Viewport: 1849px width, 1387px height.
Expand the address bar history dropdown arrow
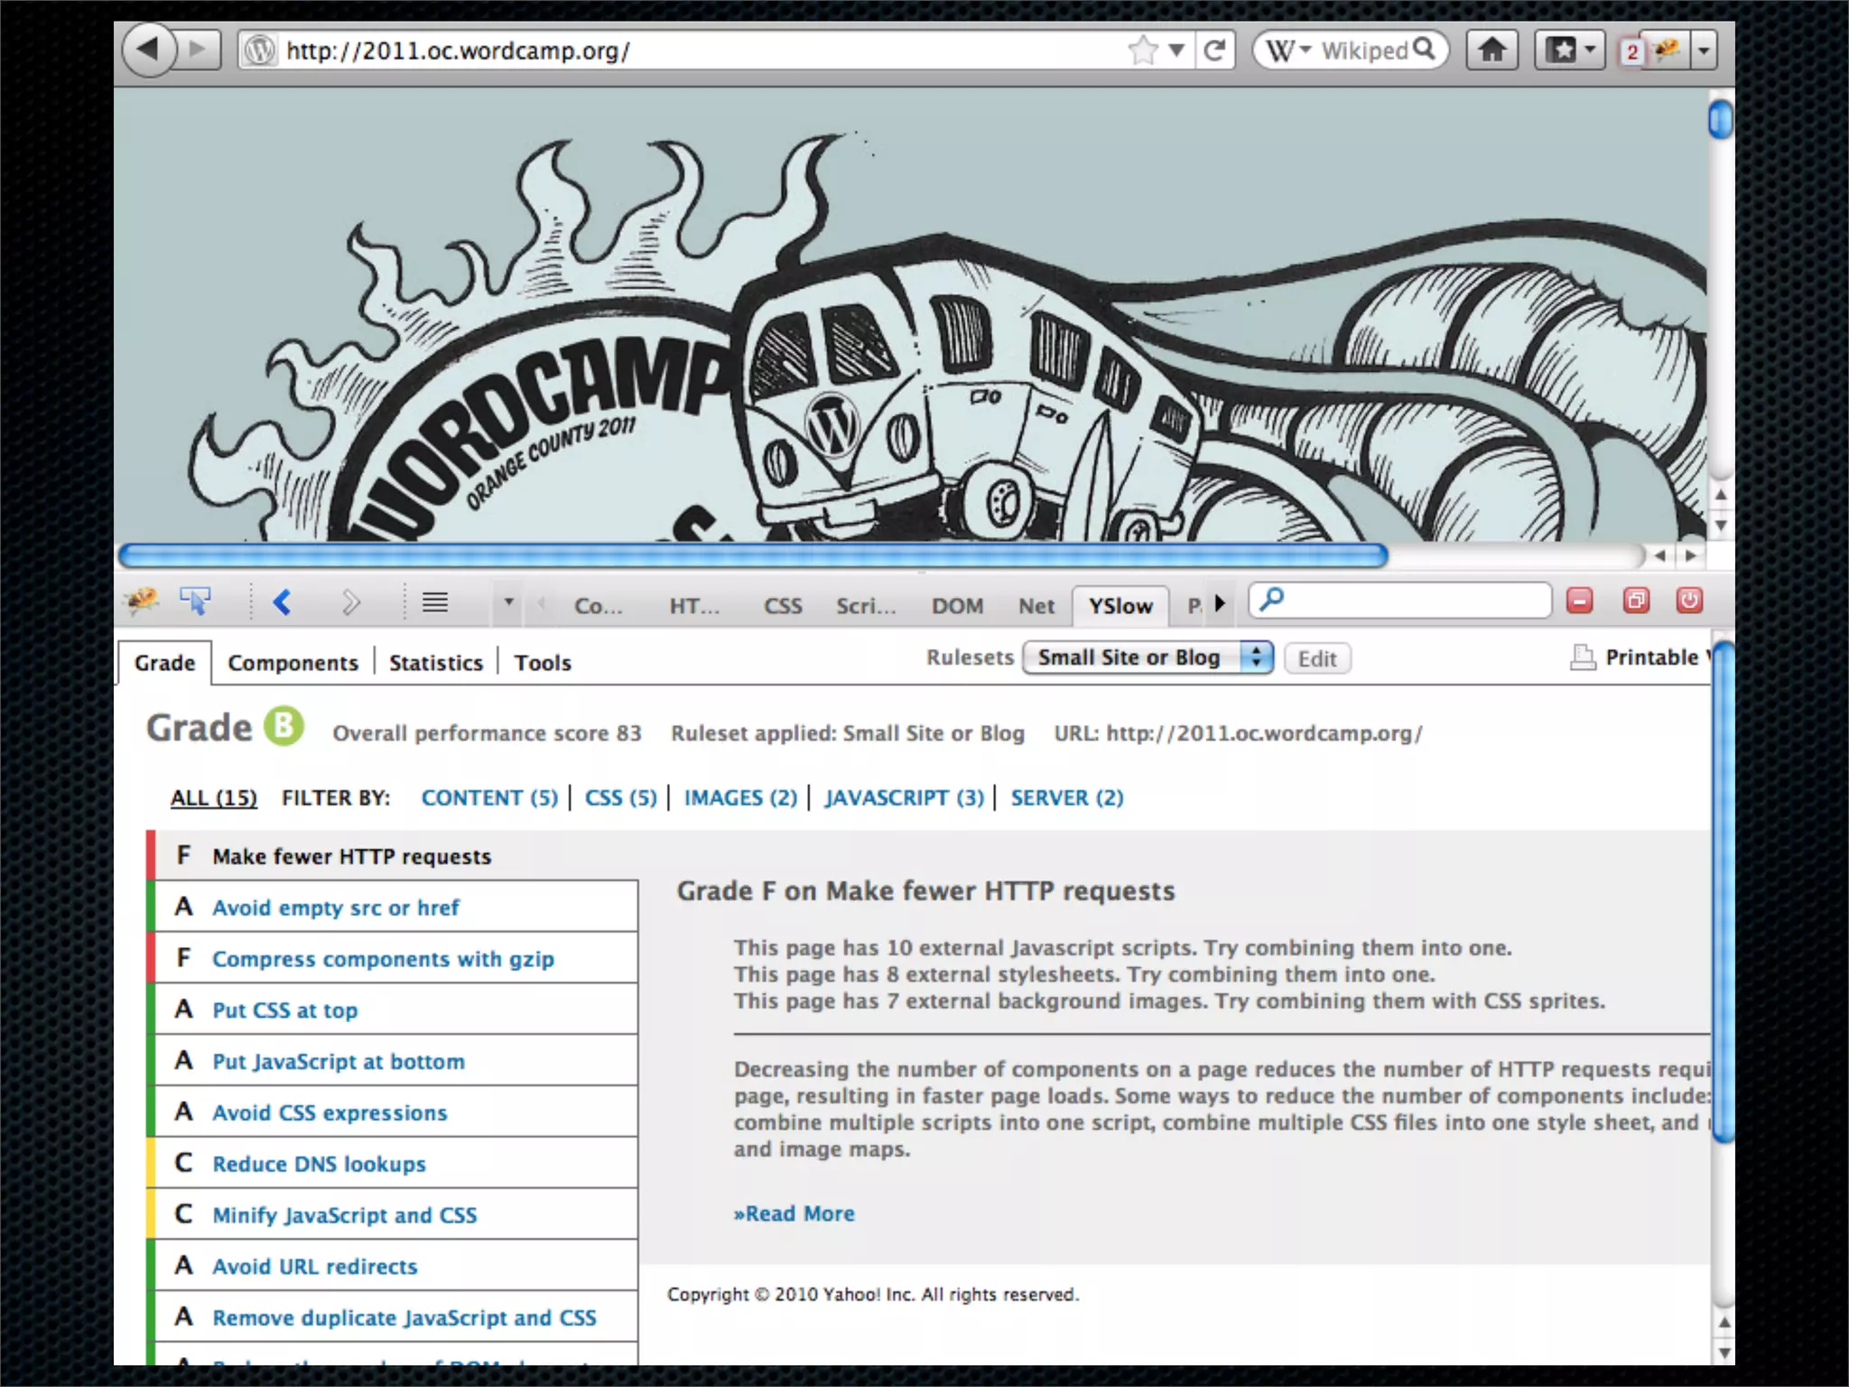pos(1176,50)
